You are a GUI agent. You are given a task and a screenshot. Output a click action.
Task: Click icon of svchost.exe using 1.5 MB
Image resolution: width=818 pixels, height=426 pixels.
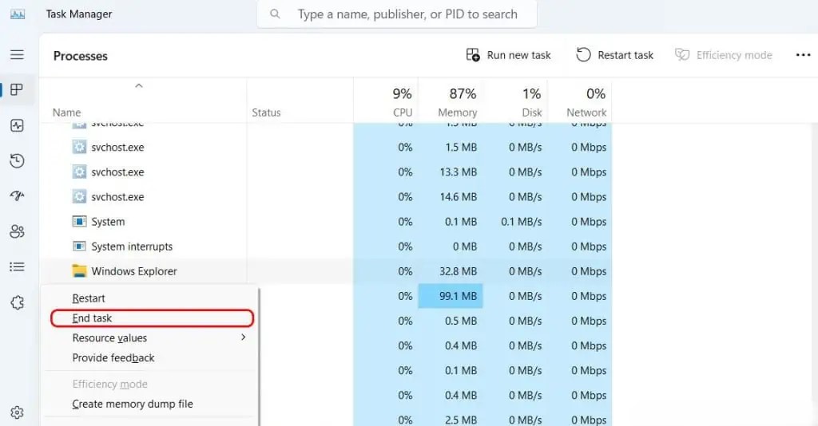[79, 147]
